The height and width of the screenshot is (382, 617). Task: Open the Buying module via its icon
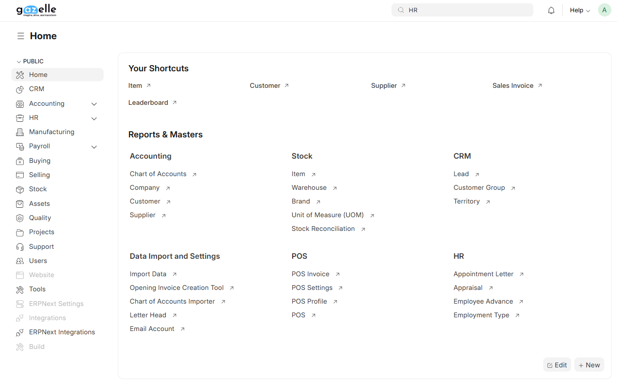click(19, 161)
